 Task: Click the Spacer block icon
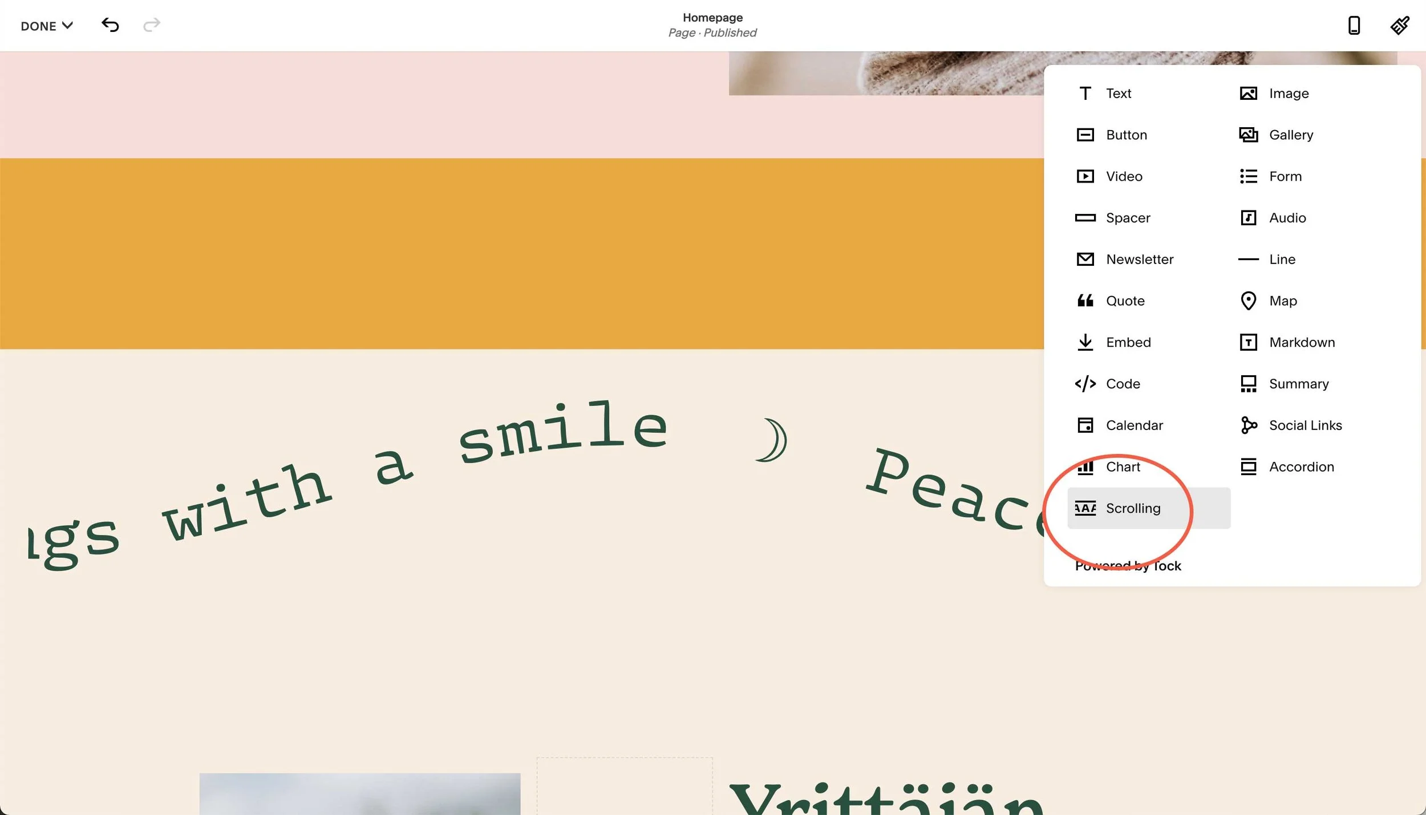click(x=1085, y=218)
